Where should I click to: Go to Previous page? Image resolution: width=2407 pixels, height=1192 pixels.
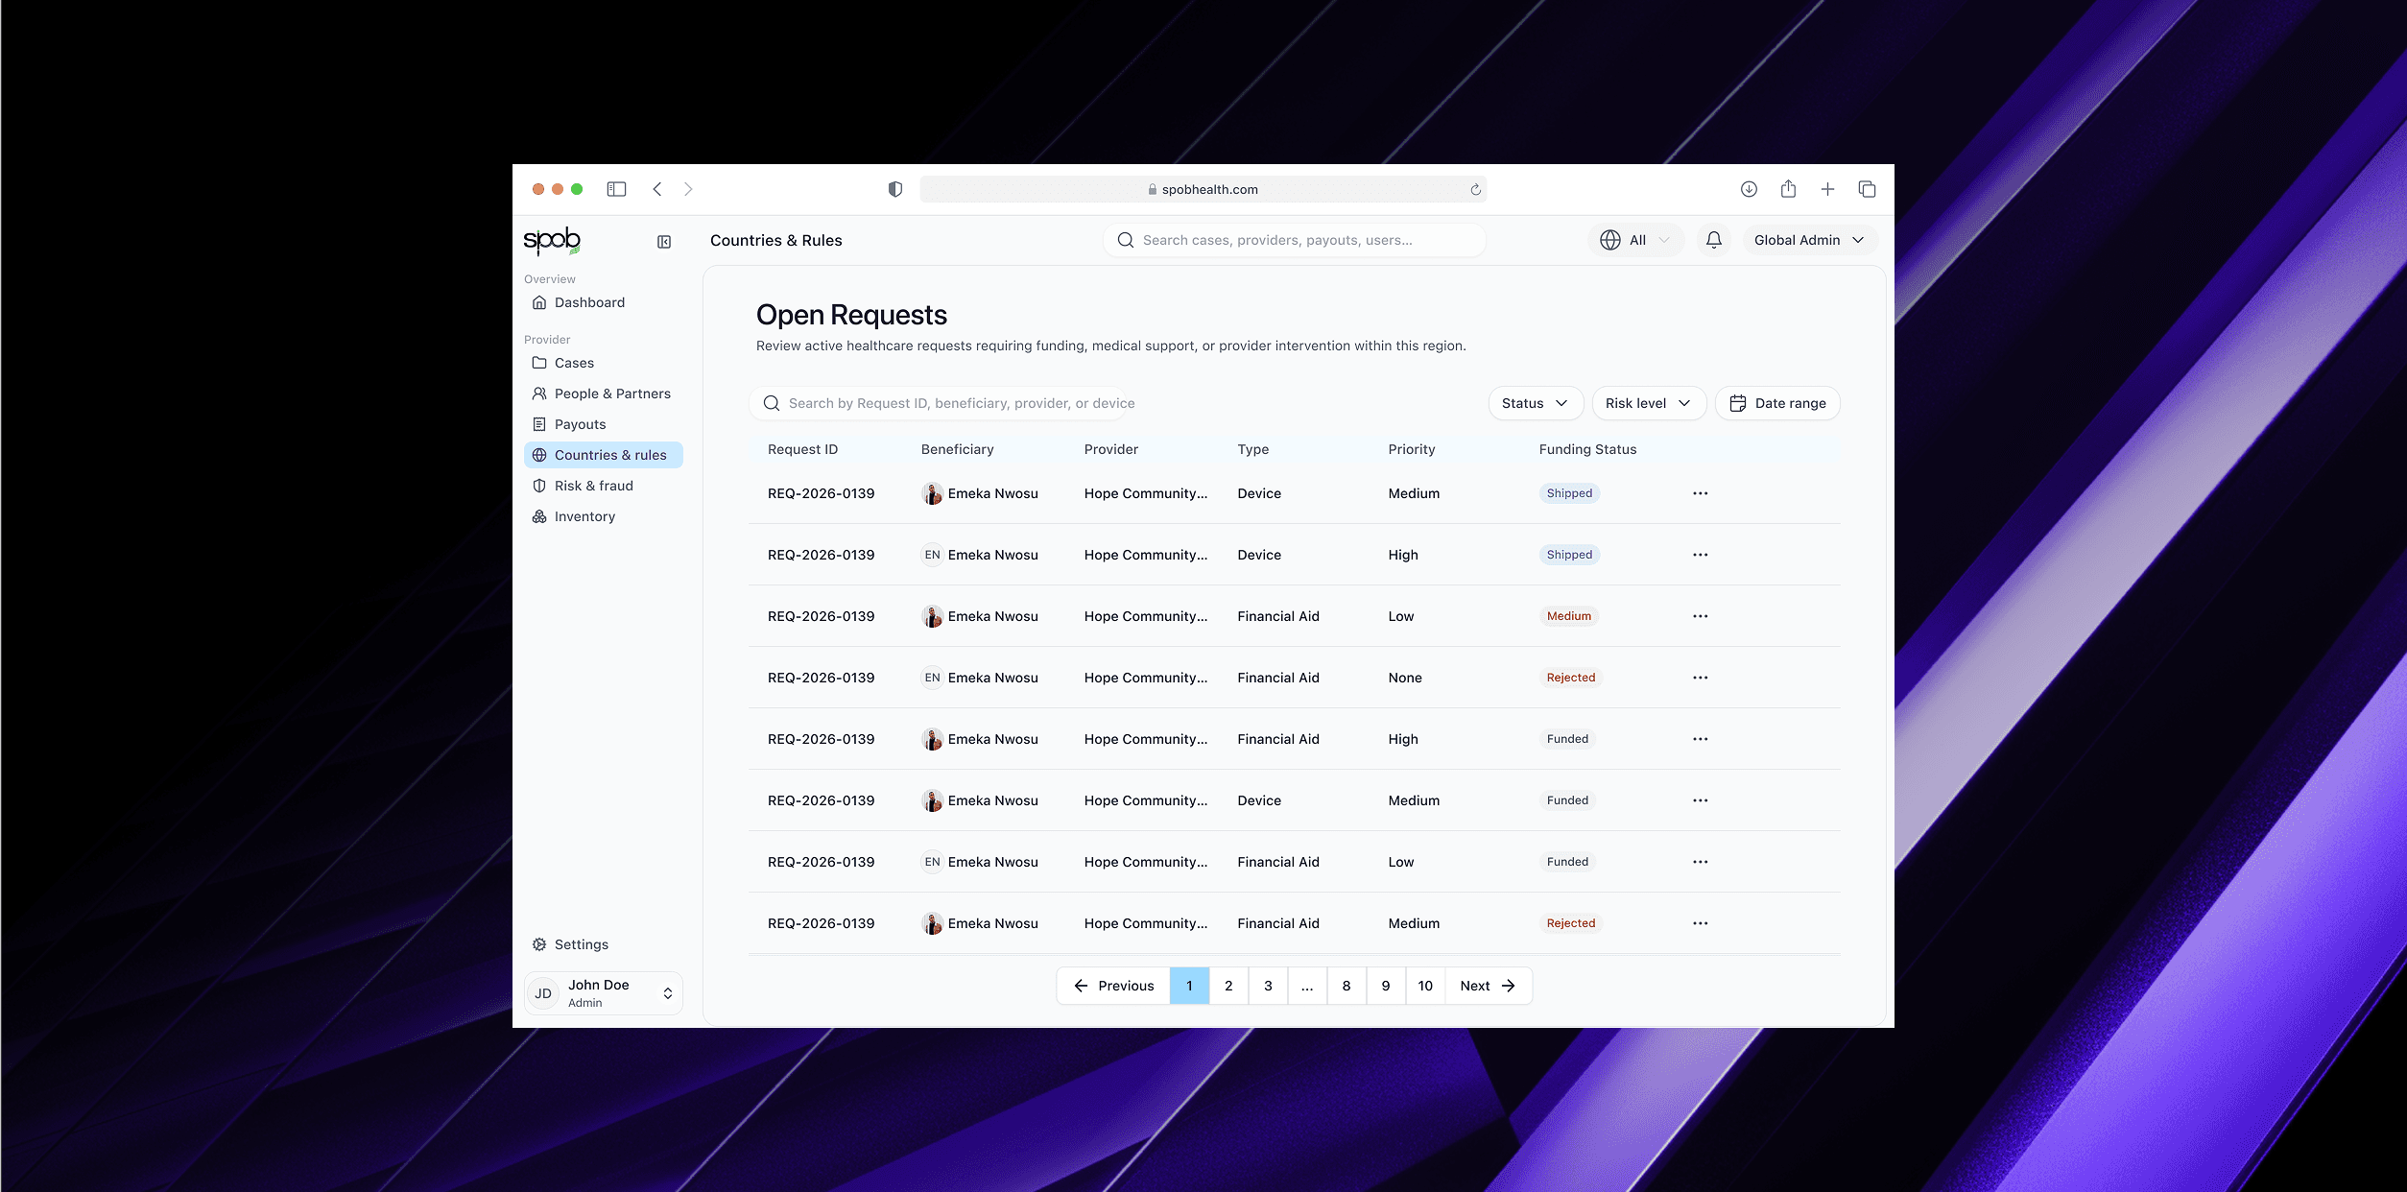(1113, 986)
